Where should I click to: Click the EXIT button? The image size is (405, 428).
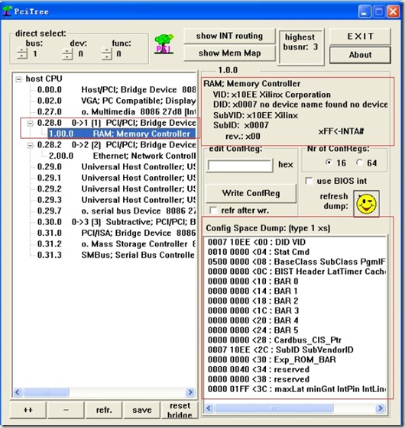click(360, 37)
